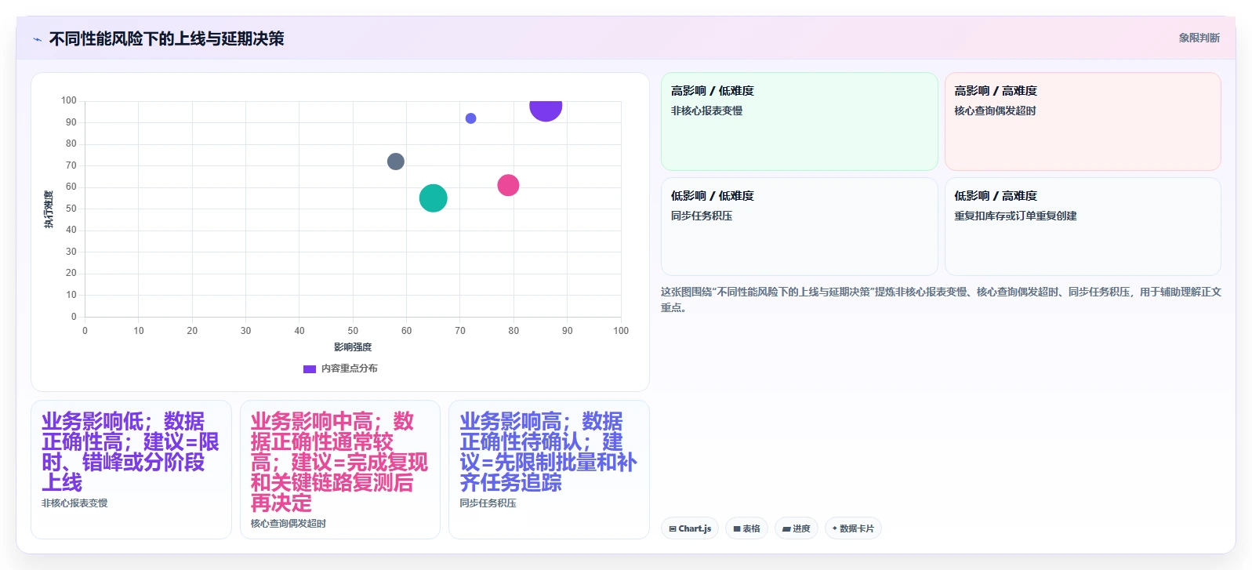Select the 业务影响高 data card
The width and height of the screenshot is (1252, 570).
[549, 470]
